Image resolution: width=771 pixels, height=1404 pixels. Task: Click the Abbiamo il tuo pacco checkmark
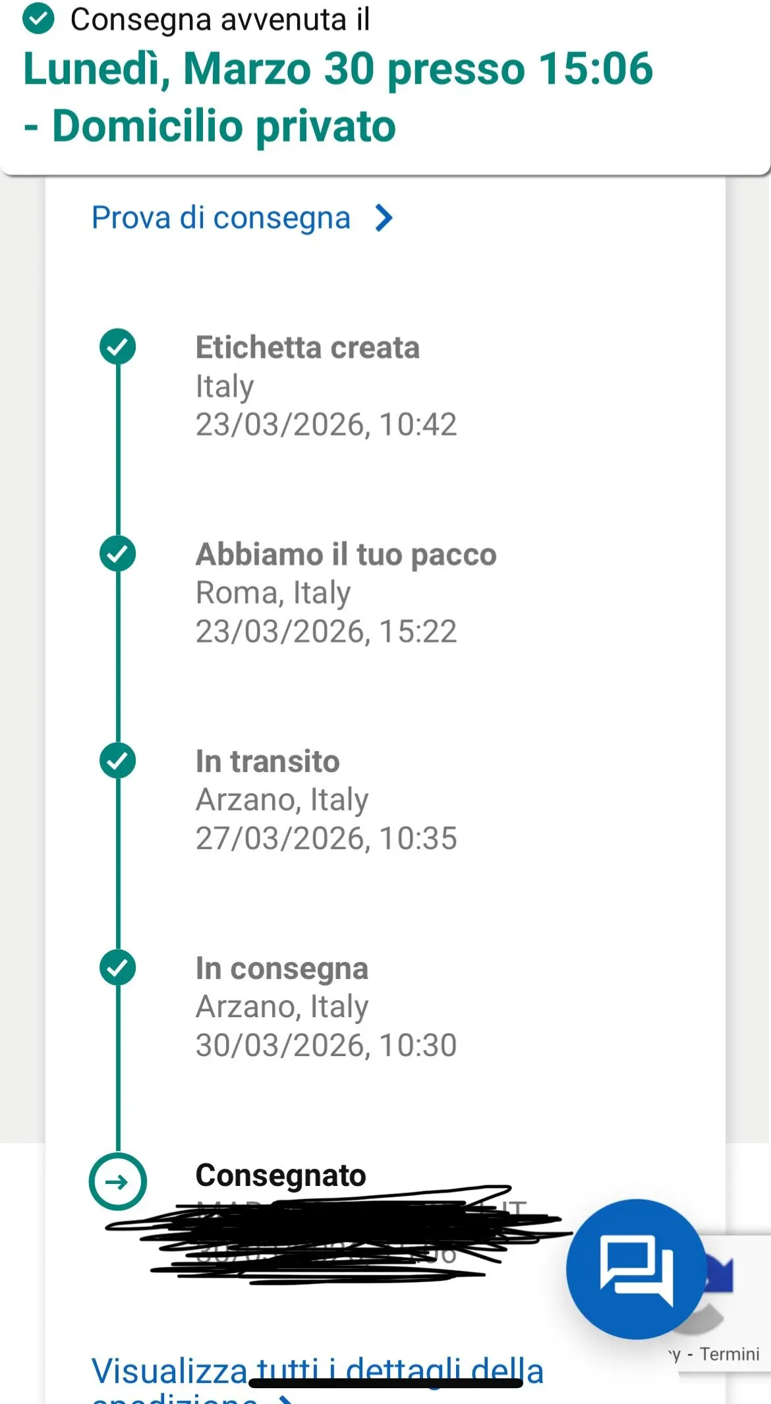(118, 553)
